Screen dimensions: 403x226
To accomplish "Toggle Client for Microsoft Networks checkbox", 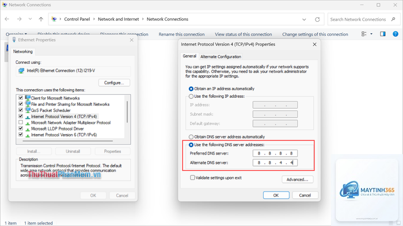I will pos(21,98).
